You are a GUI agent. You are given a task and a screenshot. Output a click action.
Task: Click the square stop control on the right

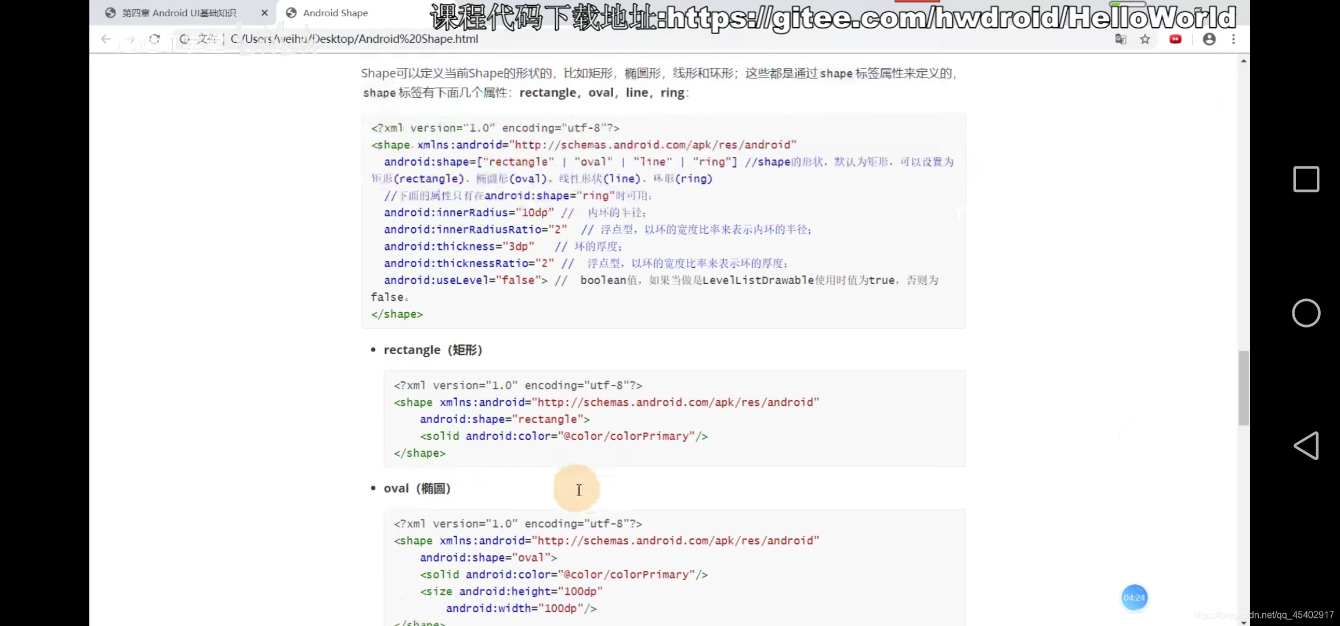click(1306, 179)
